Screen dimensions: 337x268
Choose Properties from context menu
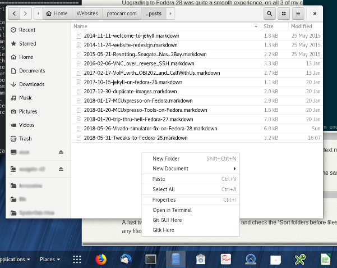191,199
